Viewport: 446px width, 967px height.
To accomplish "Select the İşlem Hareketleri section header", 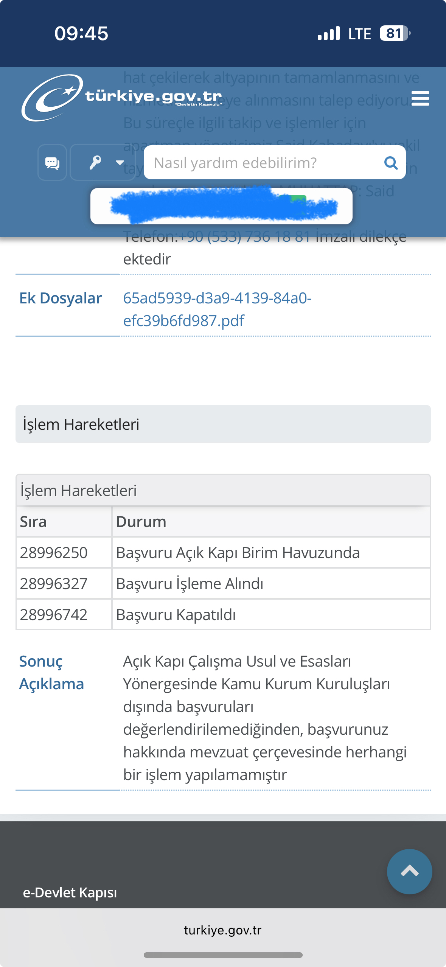I will tap(223, 424).
